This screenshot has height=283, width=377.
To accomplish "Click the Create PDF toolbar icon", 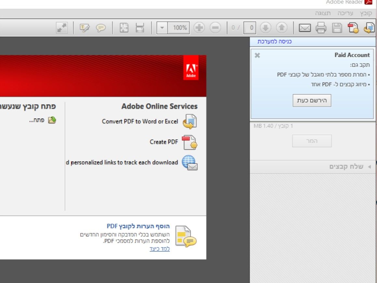I will pos(353,28).
